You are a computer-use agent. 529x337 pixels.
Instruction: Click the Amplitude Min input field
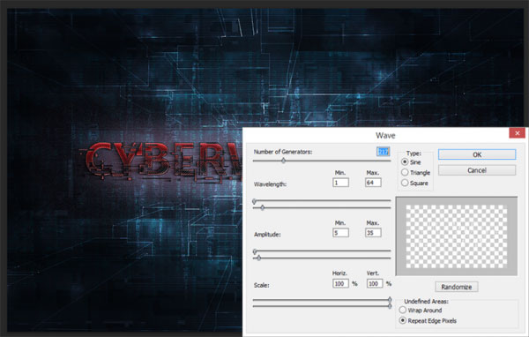[340, 233]
